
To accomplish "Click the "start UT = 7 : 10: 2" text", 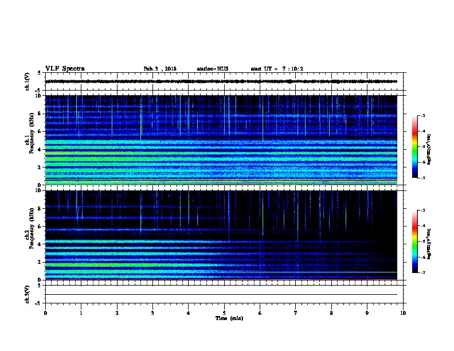I will (x=277, y=69).
